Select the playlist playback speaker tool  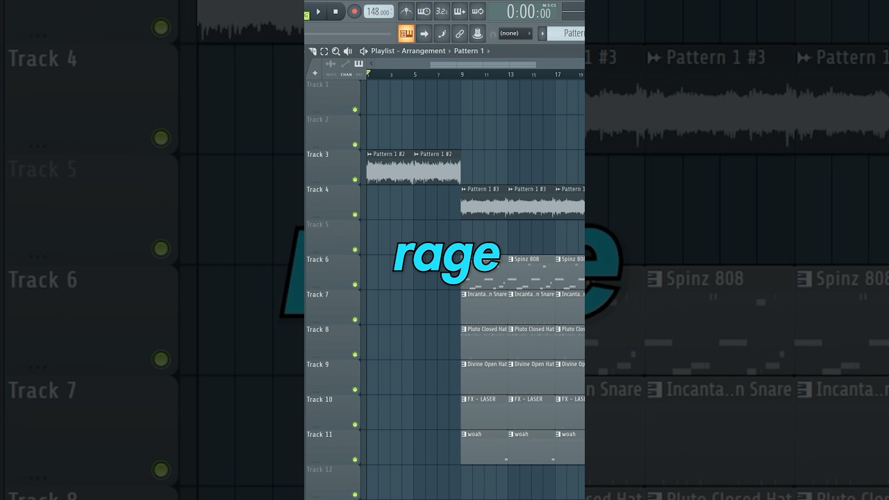pyautogui.click(x=347, y=51)
